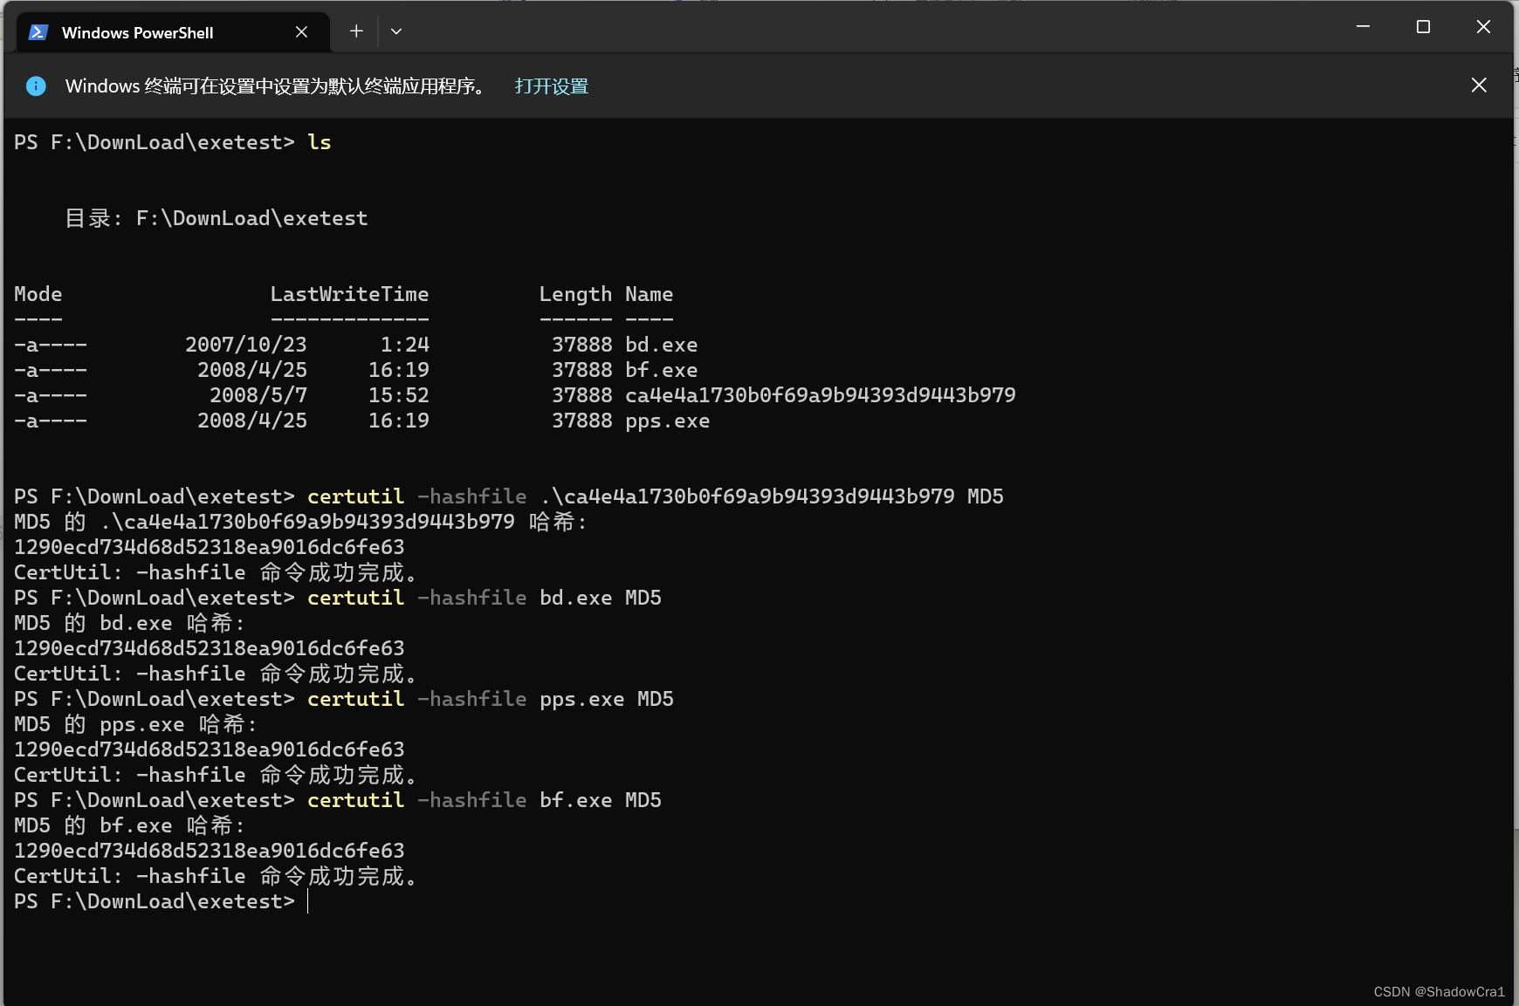Dismiss the default terminal notification bar
Viewport: 1519px width, 1006px height.
(1479, 85)
